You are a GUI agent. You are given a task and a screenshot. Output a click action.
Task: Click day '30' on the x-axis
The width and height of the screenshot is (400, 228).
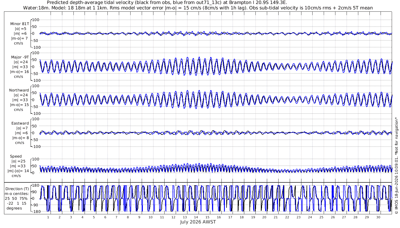click(378, 217)
